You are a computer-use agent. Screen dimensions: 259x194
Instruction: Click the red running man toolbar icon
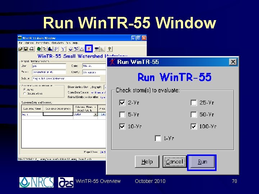89,48
